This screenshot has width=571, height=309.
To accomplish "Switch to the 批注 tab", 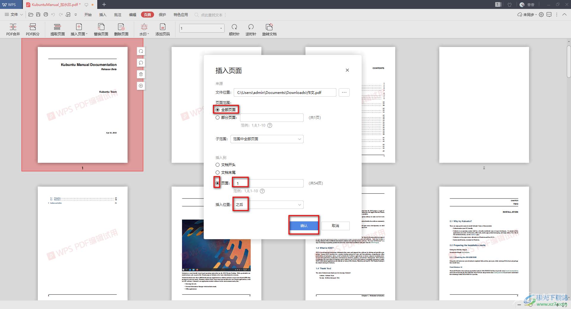I will [x=117, y=15].
